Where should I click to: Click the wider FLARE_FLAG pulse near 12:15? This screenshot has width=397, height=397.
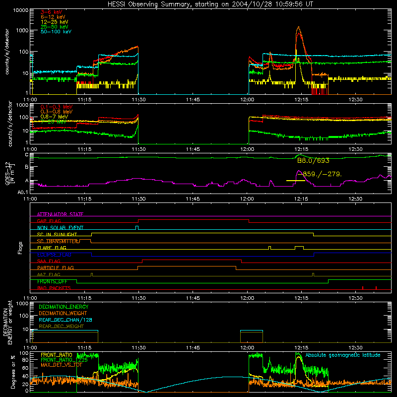299,248
